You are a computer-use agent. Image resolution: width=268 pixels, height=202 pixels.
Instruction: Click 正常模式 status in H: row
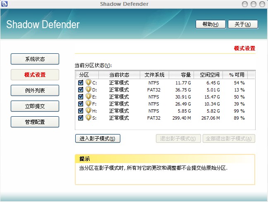(x=119, y=111)
